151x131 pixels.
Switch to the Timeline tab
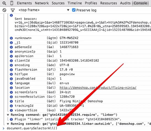coord(75,3)
